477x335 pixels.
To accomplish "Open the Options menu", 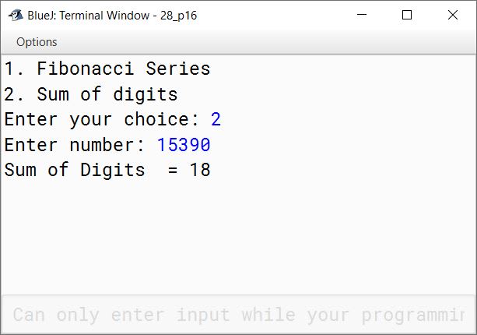I will [x=37, y=42].
